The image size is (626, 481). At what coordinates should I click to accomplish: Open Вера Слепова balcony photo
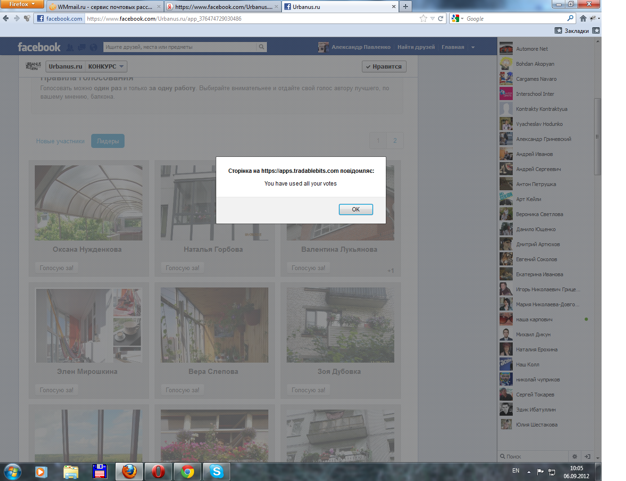214,325
